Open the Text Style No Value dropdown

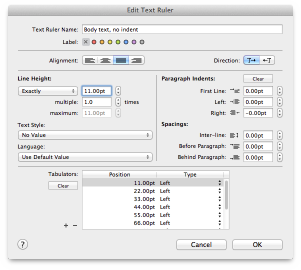click(x=85, y=135)
